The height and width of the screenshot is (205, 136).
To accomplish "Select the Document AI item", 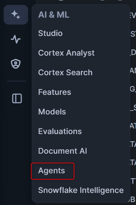I will (62, 151).
